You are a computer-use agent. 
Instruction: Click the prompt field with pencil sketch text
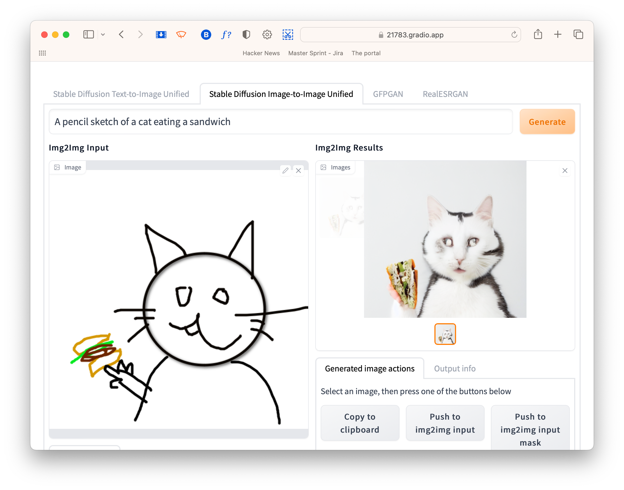coord(281,122)
